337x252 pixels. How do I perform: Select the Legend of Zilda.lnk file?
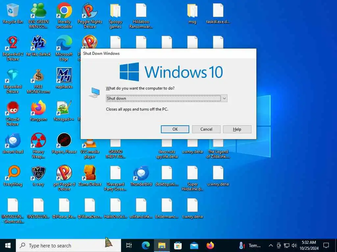[x=218, y=149]
